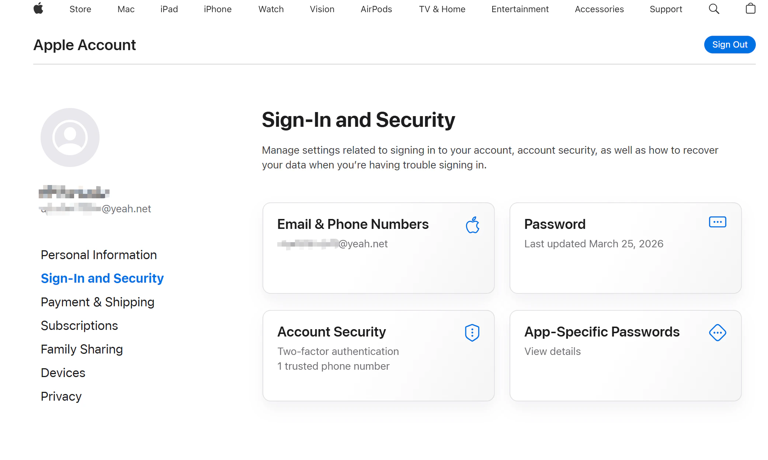768x460 pixels.
Task: Click View details under App-Specific Passwords
Action: tap(552, 351)
